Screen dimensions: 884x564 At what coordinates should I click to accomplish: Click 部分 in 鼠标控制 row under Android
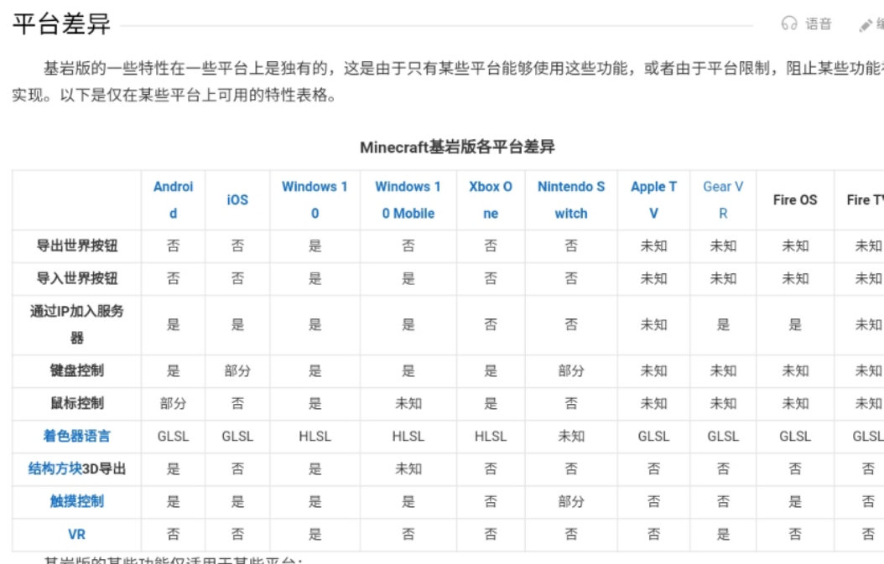(173, 403)
